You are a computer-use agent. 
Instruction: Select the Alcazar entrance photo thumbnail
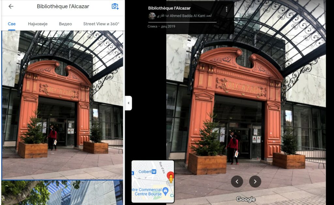pyautogui.click(x=62, y=105)
